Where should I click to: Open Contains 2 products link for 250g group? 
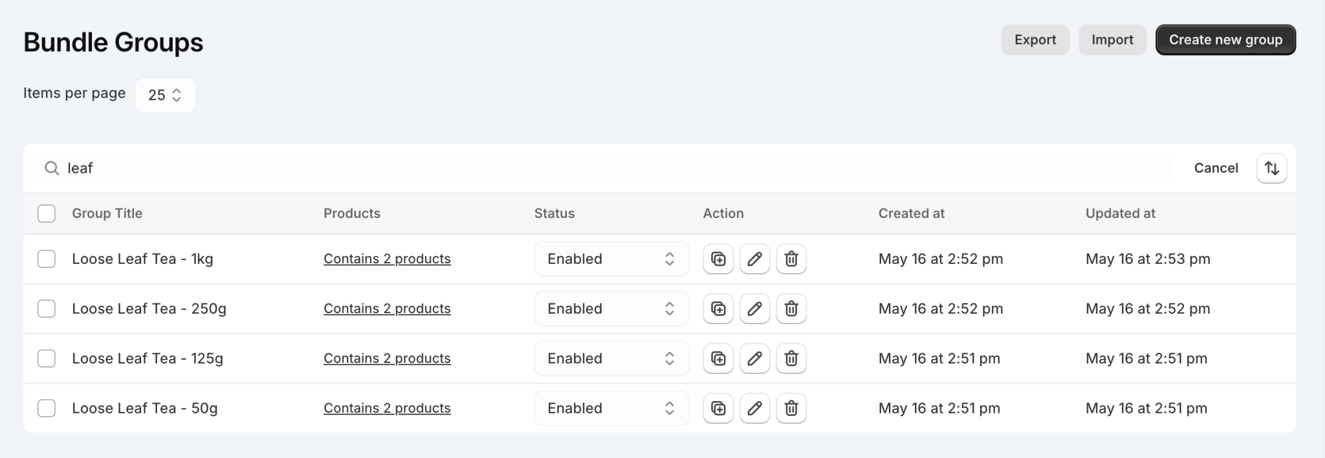tap(387, 309)
